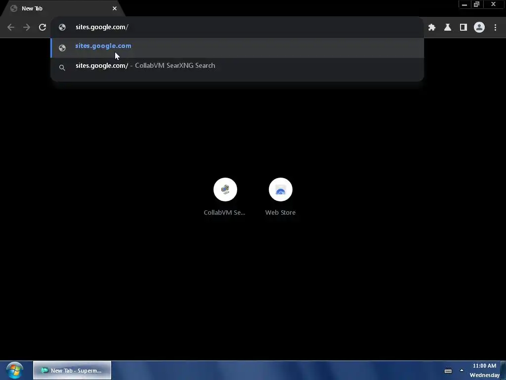Select the sites.google.com URL suggestion

(x=237, y=47)
